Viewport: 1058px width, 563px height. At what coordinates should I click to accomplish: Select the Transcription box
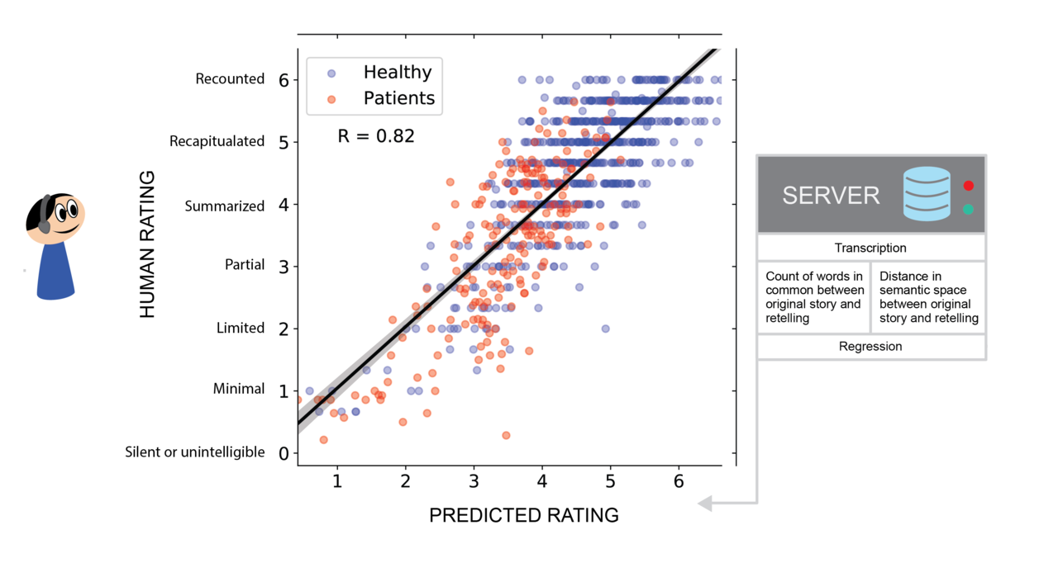pos(870,248)
